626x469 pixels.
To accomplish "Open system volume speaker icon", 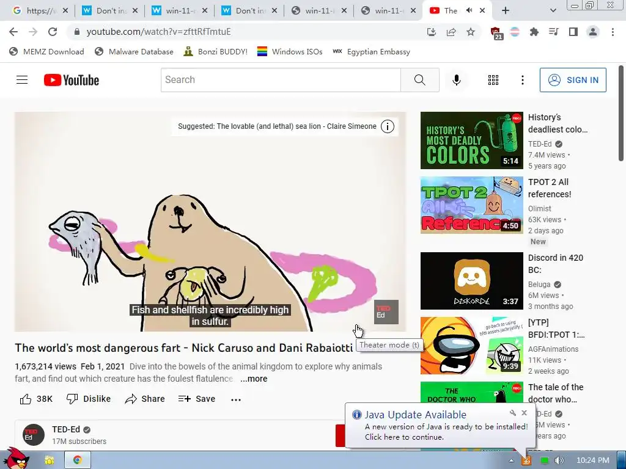I will (559, 460).
